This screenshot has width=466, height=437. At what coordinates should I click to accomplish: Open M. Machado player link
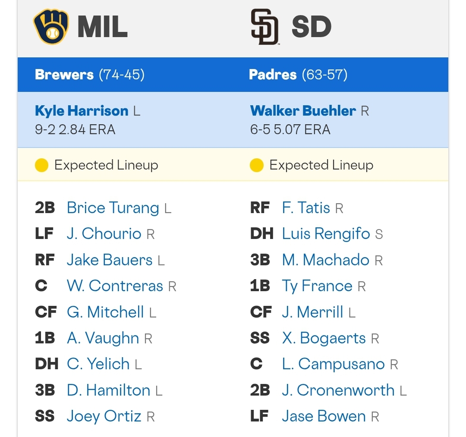tap(326, 260)
